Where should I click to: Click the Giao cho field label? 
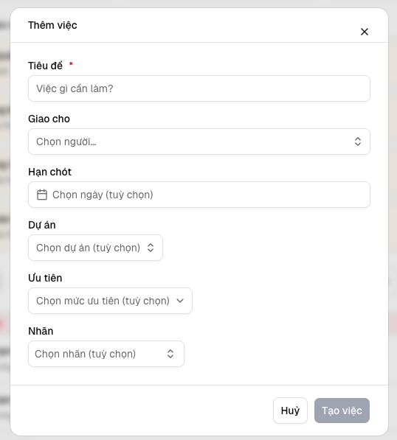coord(49,119)
